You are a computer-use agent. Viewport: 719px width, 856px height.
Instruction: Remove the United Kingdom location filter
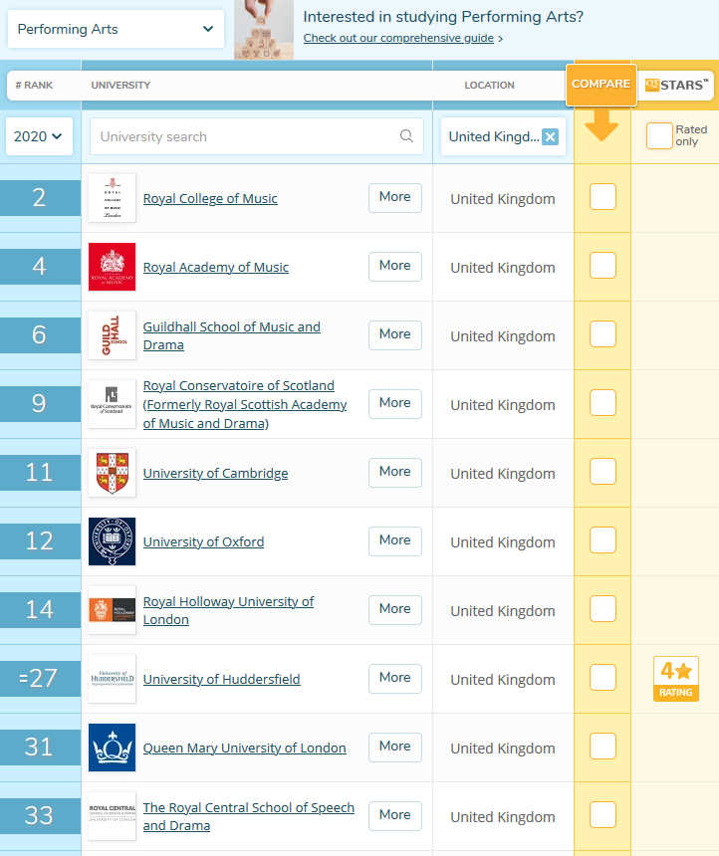[x=550, y=136]
